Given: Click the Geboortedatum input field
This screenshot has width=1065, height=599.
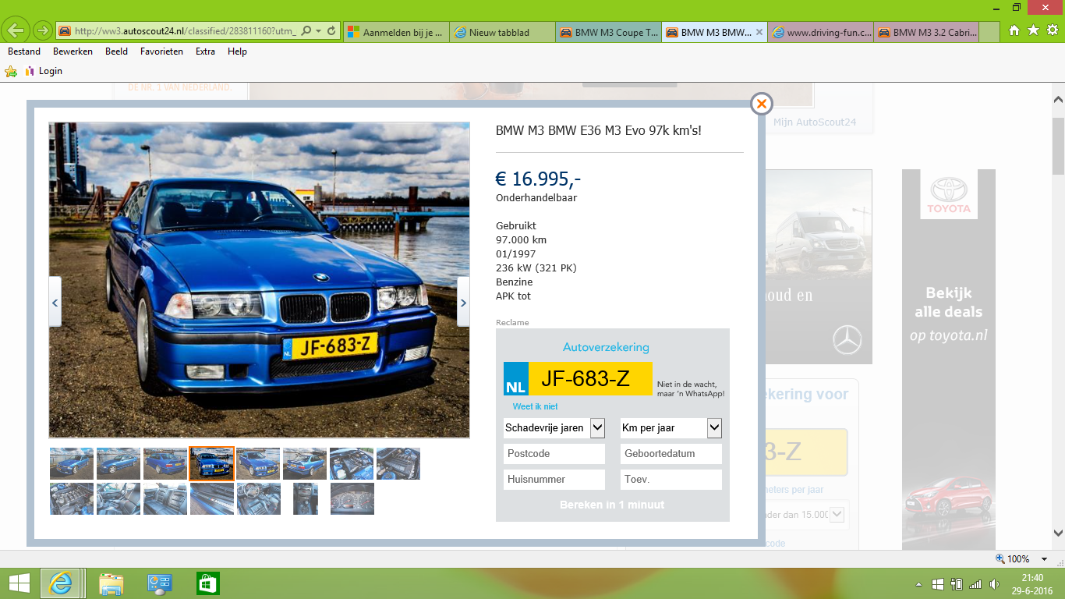Looking at the screenshot, I should click(671, 453).
